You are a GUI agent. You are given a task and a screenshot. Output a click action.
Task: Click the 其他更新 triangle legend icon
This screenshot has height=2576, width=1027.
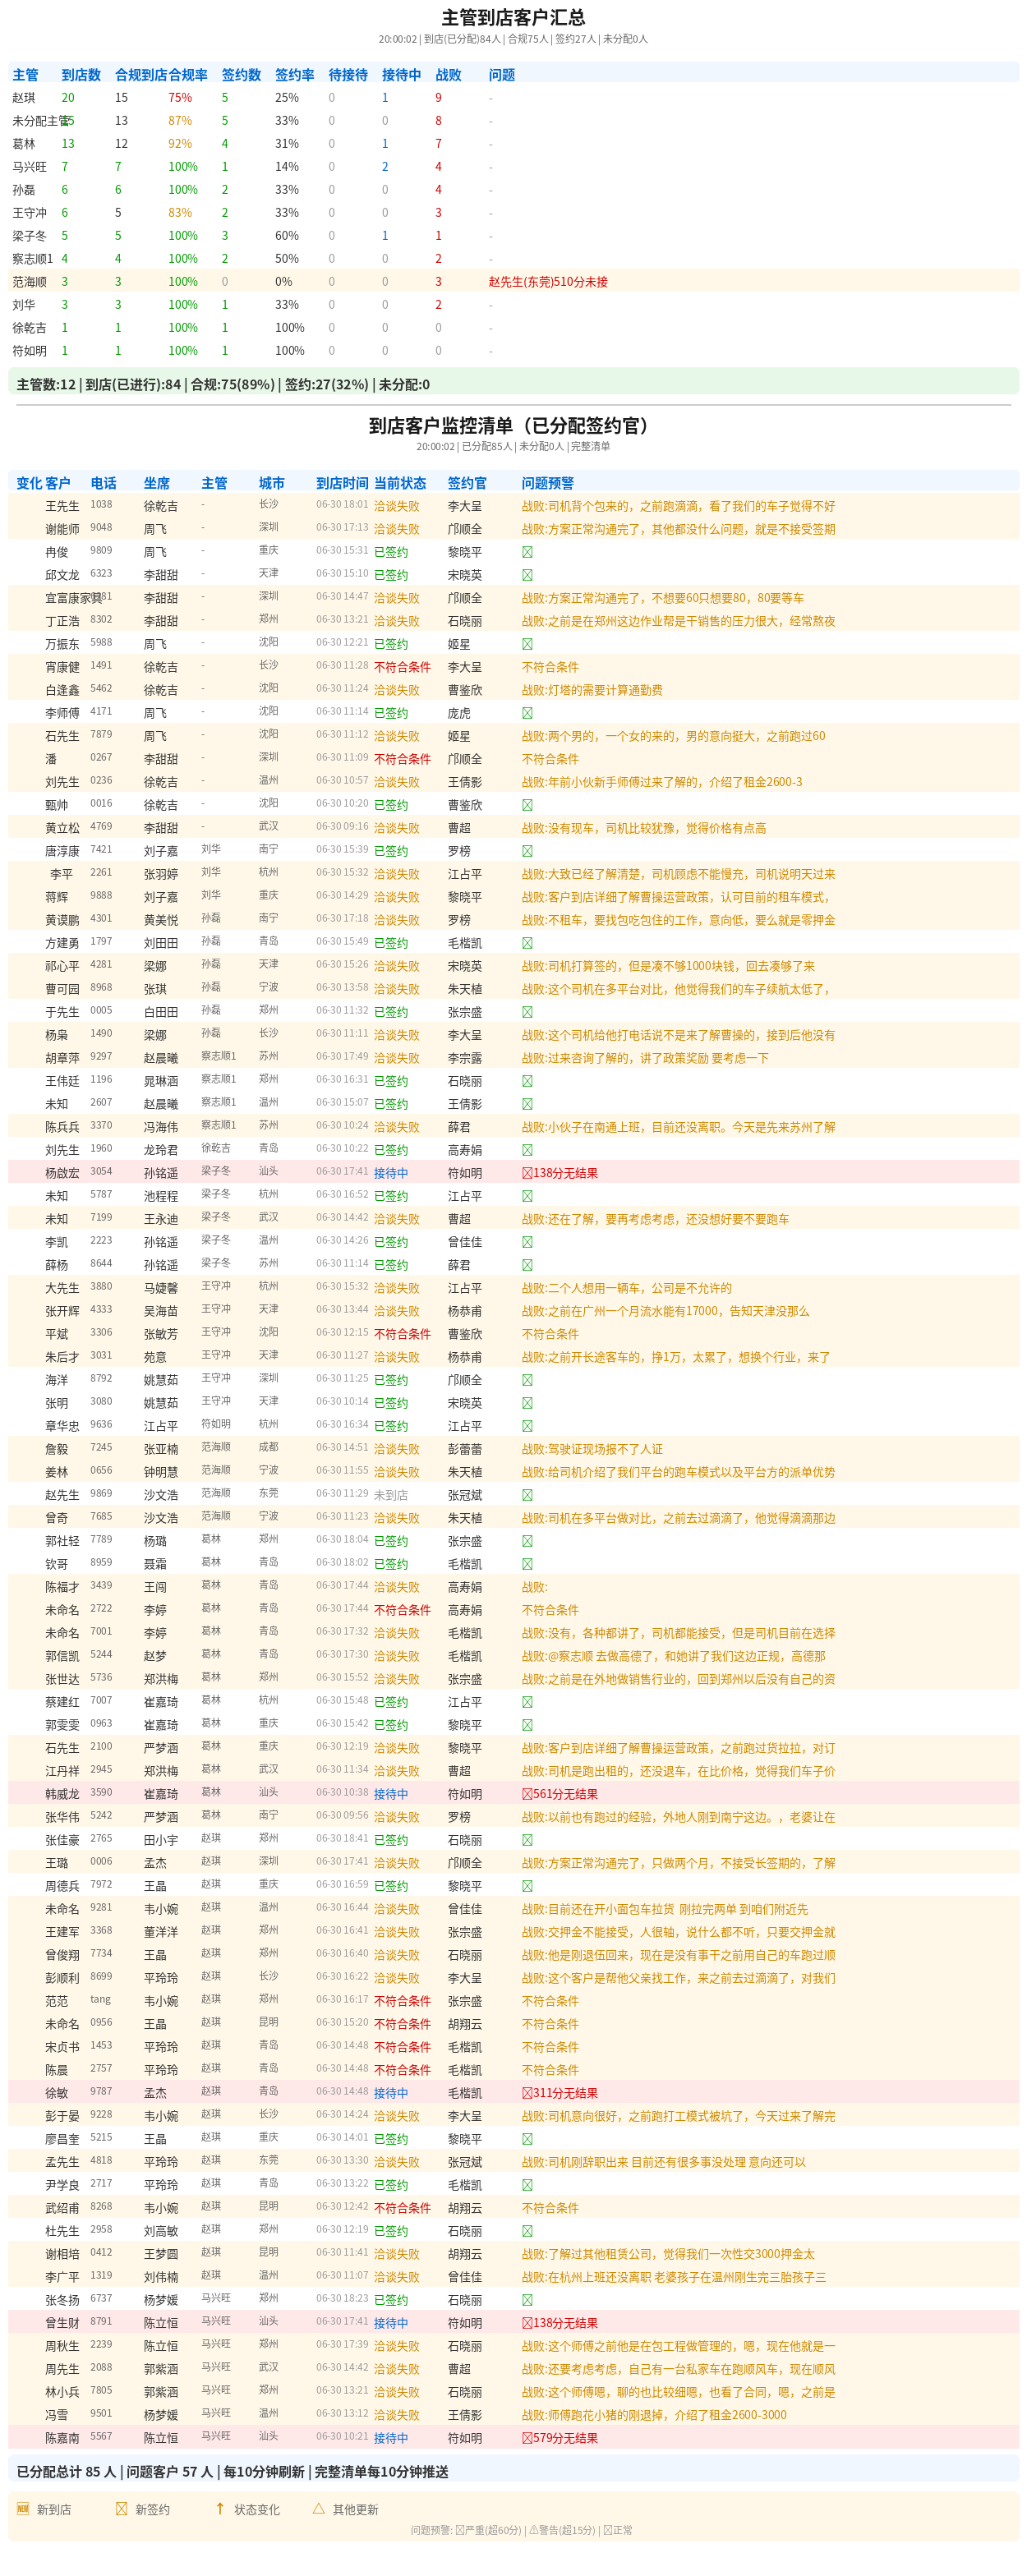click(x=319, y=2508)
